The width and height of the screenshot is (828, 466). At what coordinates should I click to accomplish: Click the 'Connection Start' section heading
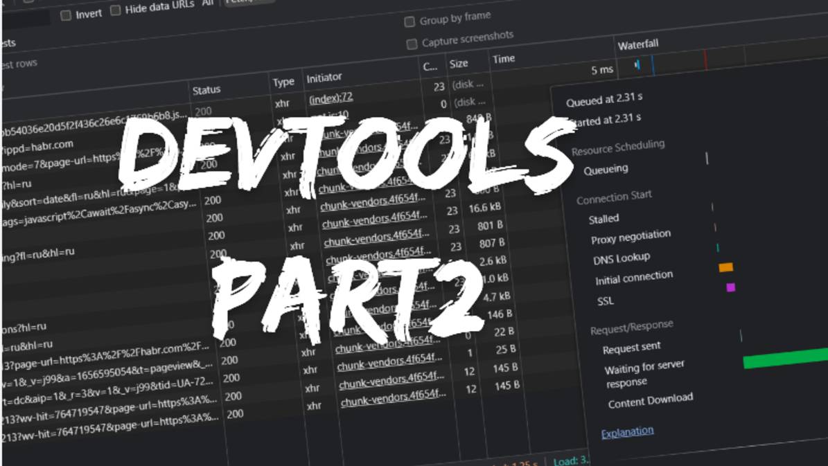tap(614, 197)
